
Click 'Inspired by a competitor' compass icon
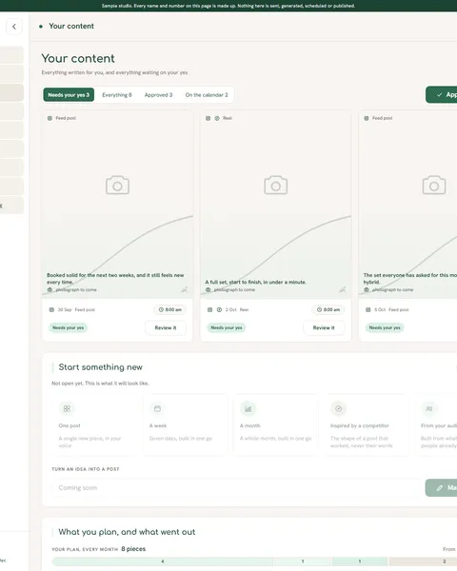[339, 408]
